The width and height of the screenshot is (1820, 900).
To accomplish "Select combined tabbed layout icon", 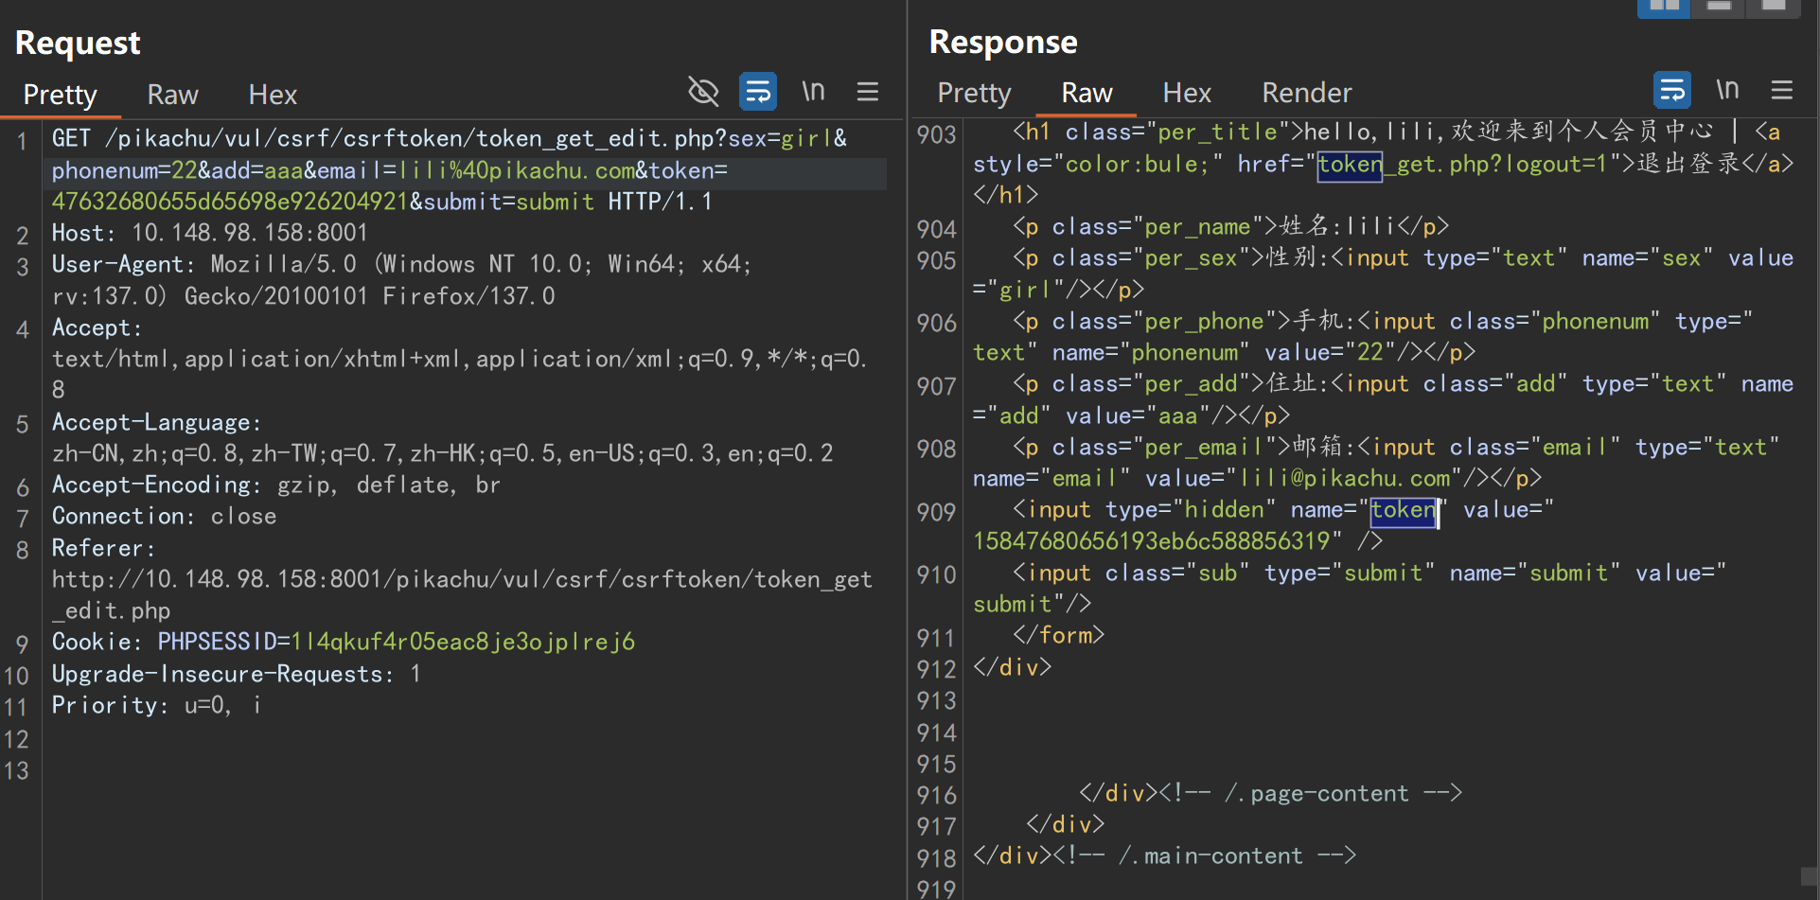I will pyautogui.click(x=1774, y=6).
